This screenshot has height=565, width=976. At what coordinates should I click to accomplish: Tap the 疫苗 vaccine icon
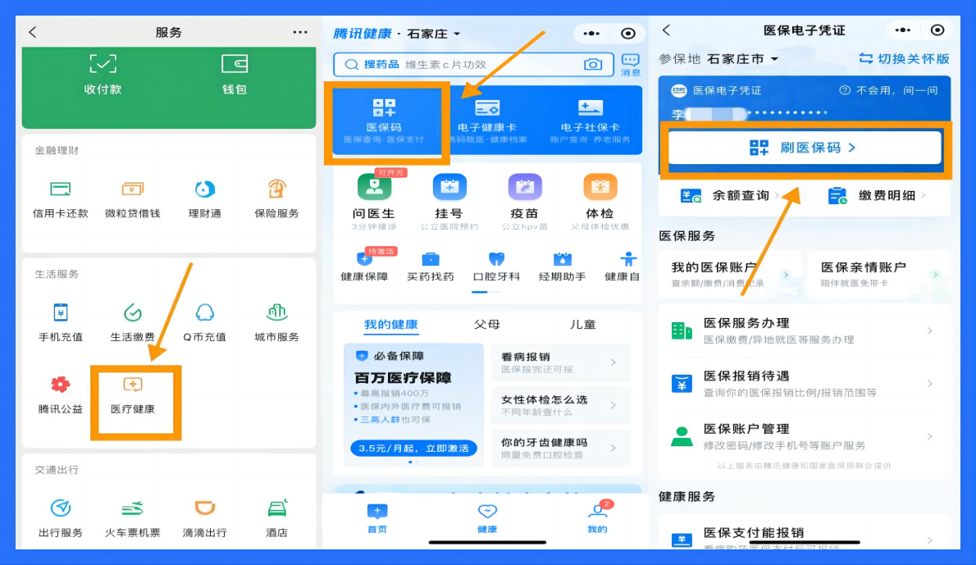524,195
